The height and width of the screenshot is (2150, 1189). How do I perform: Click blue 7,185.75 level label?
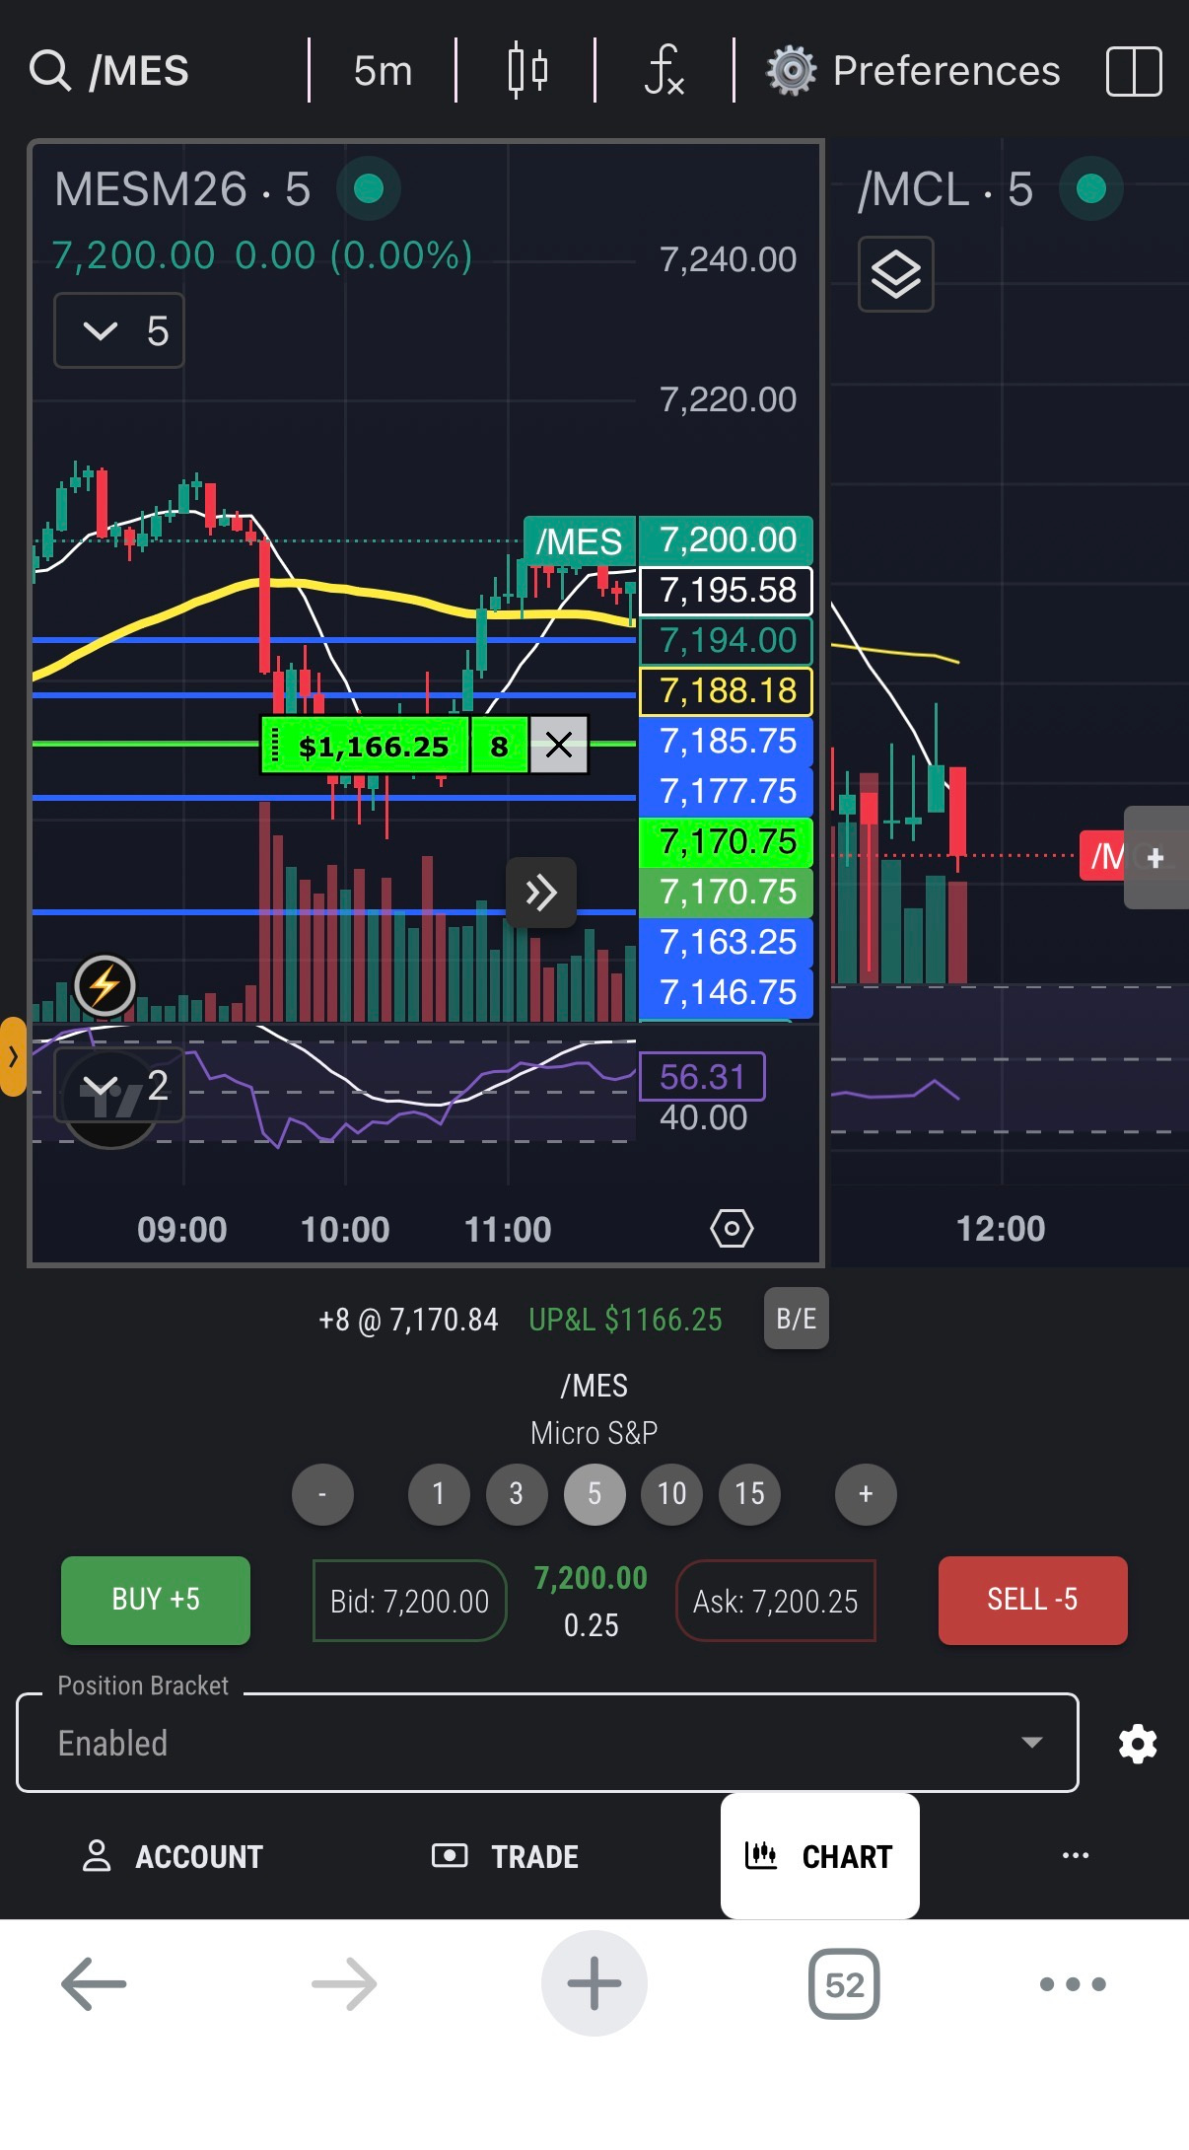[x=727, y=742]
